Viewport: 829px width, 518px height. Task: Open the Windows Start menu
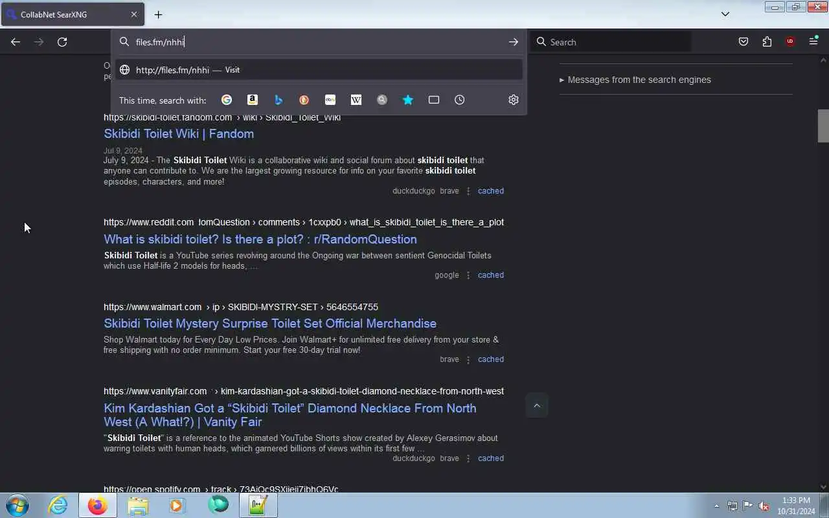tap(17, 505)
